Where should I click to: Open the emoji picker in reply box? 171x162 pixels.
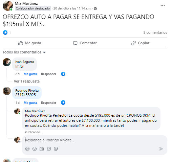[35, 149]
